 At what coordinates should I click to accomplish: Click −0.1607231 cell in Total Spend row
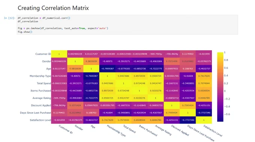172,83
